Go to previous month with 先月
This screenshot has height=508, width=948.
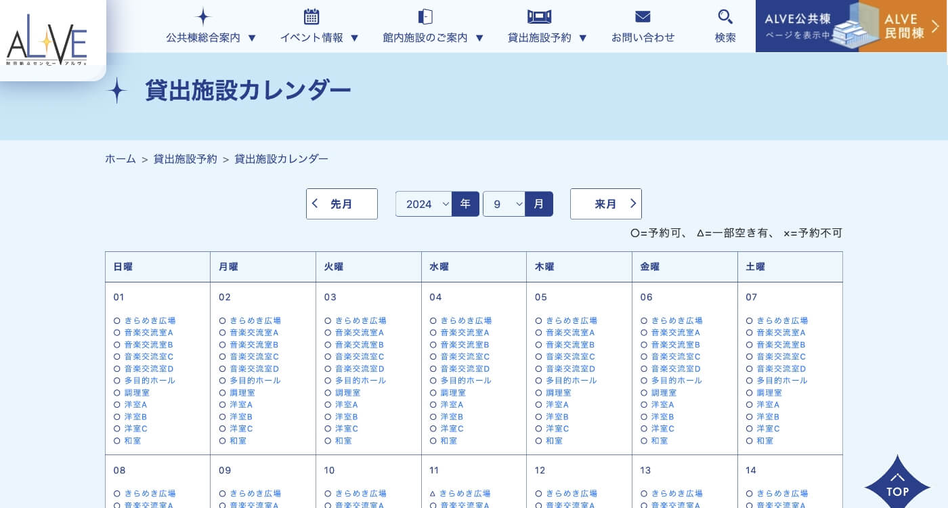(341, 204)
